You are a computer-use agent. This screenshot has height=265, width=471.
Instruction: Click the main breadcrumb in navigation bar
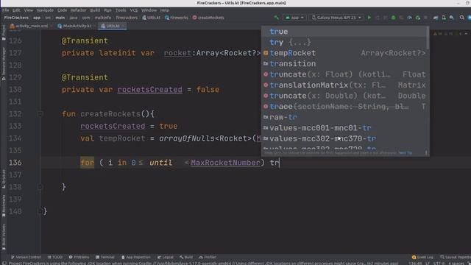point(60,18)
